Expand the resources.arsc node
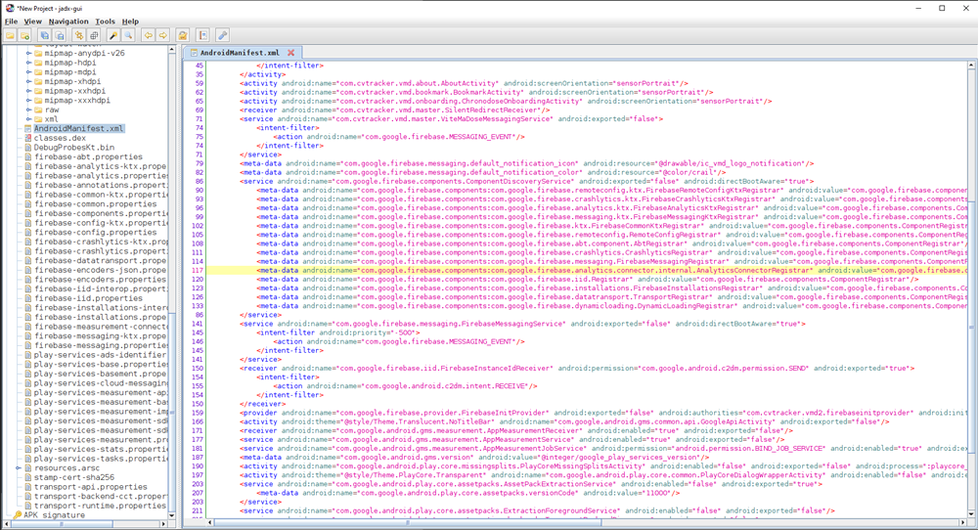This screenshot has width=978, height=530. (19, 468)
